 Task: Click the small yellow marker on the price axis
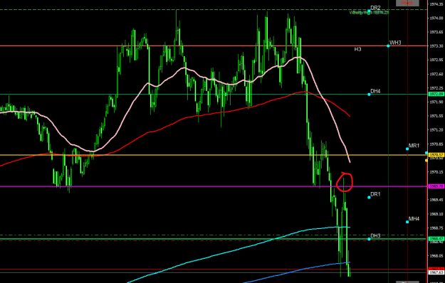[426, 160]
